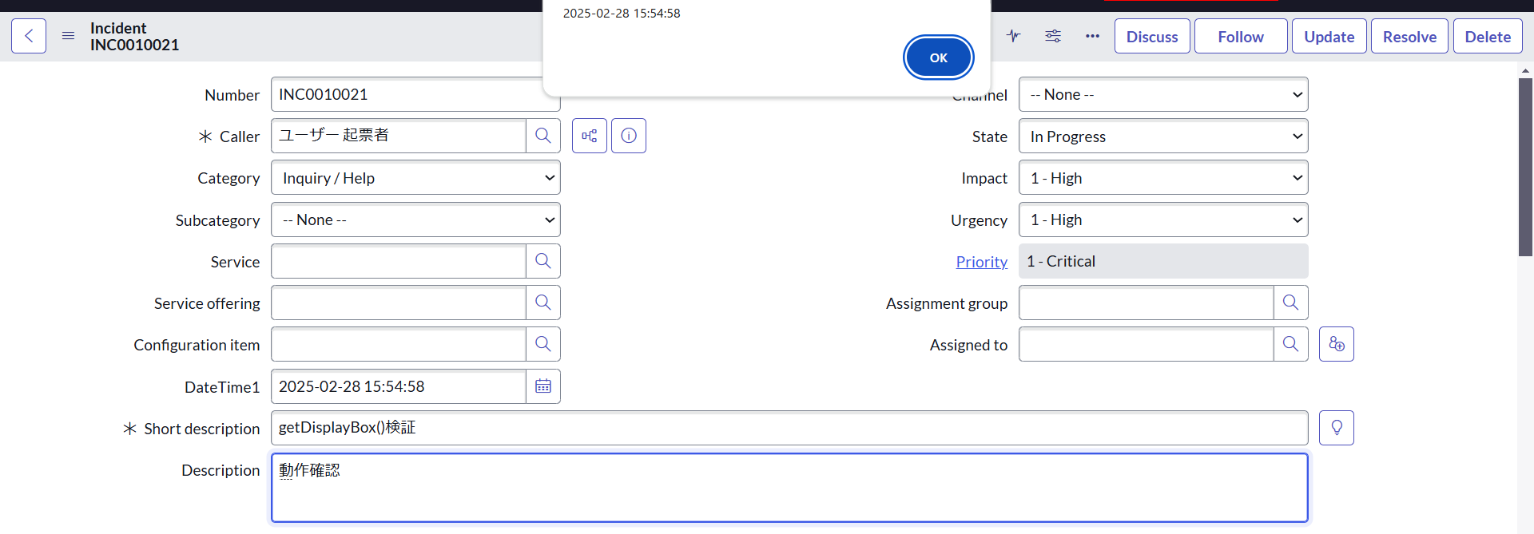
Task: Open DateTime1 calendar picker
Action: 543,386
